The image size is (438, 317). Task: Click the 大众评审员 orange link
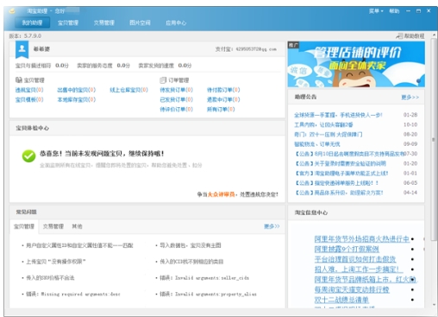(221, 194)
